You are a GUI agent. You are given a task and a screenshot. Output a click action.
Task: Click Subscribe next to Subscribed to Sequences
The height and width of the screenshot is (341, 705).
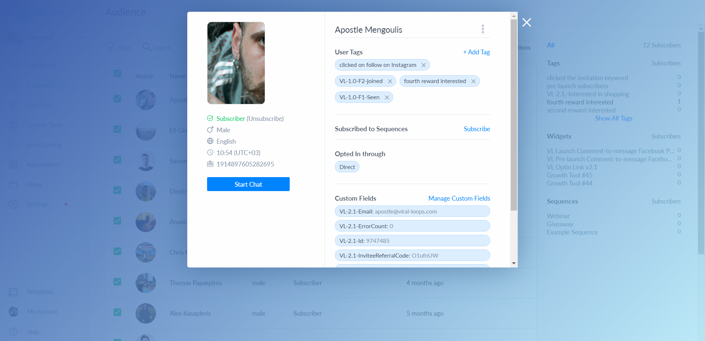[x=477, y=129]
